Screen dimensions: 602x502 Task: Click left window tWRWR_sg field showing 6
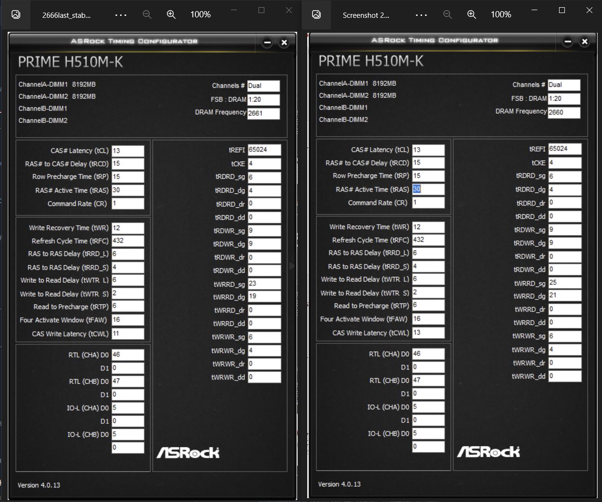coord(264,337)
